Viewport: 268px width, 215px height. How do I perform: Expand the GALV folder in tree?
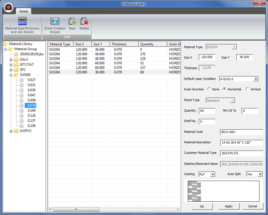click(x=11, y=59)
